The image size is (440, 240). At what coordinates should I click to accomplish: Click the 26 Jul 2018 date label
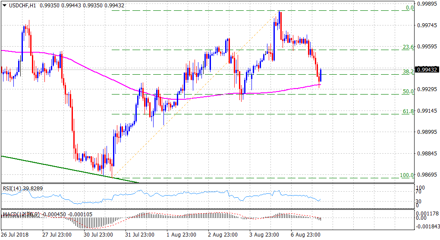tap(16, 235)
